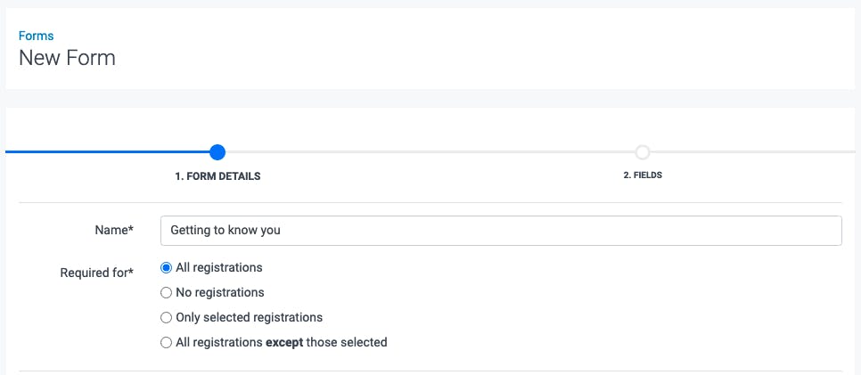Screen dimensions: 861x375
Task: Open the Forms breadcrumb link
Action: pyautogui.click(x=36, y=37)
